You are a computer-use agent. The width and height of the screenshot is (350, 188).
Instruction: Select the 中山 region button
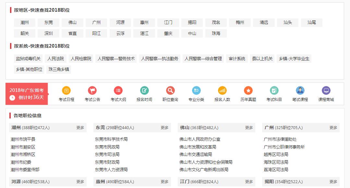click(192, 33)
